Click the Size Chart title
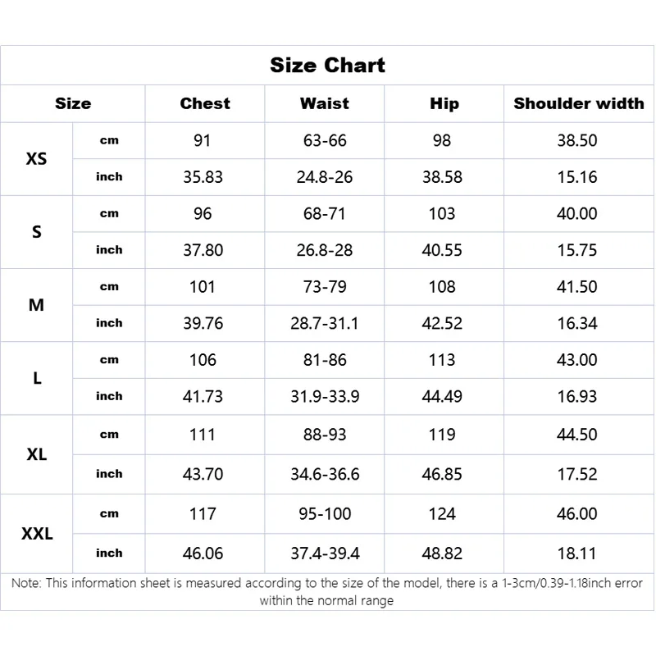Screen dimensions: 656x656 click(x=327, y=66)
